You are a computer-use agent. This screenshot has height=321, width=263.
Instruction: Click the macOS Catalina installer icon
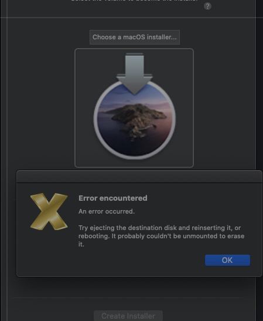[134, 106]
